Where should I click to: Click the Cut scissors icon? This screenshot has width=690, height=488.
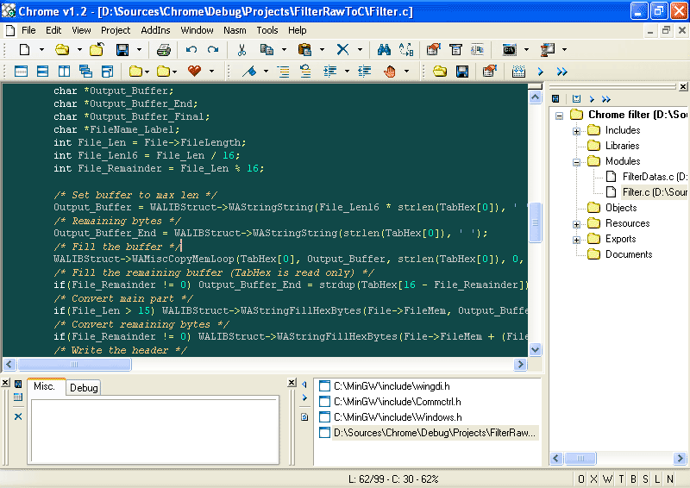pyautogui.click(x=242, y=50)
